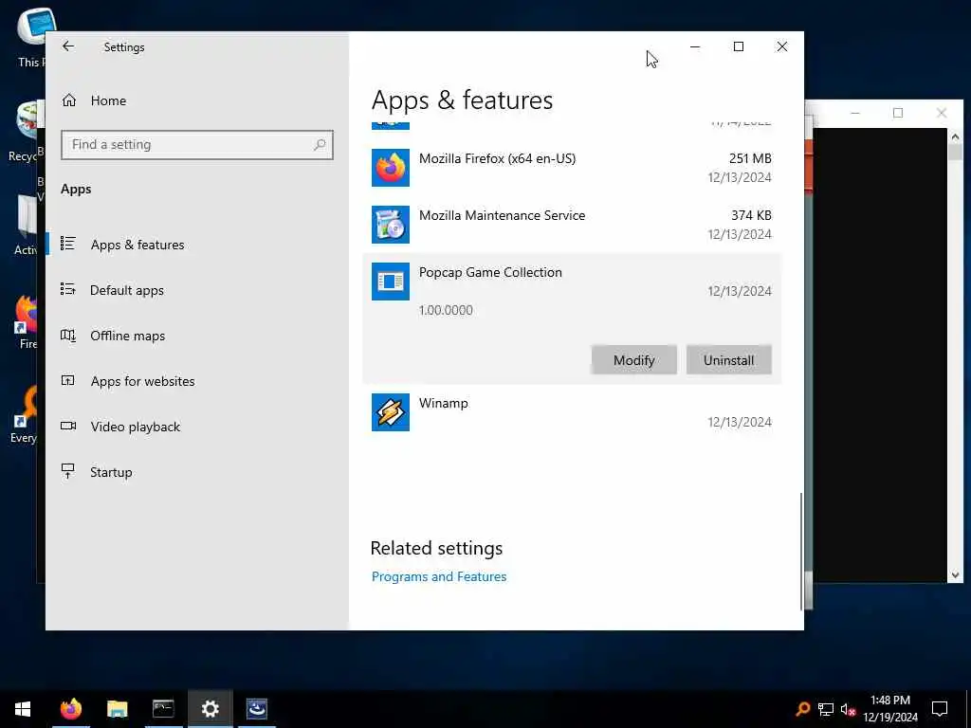
Task: Open Apps for websites section
Action: (x=142, y=381)
